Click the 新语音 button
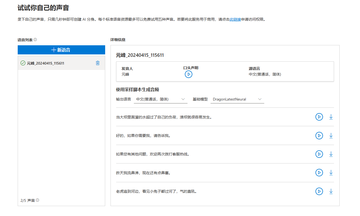Viewport: 360px width, 216px height. tap(61, 50)
